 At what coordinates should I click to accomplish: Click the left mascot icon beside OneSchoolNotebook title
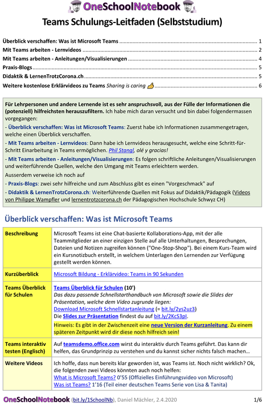pyautogui.click(x=75, y=7)
